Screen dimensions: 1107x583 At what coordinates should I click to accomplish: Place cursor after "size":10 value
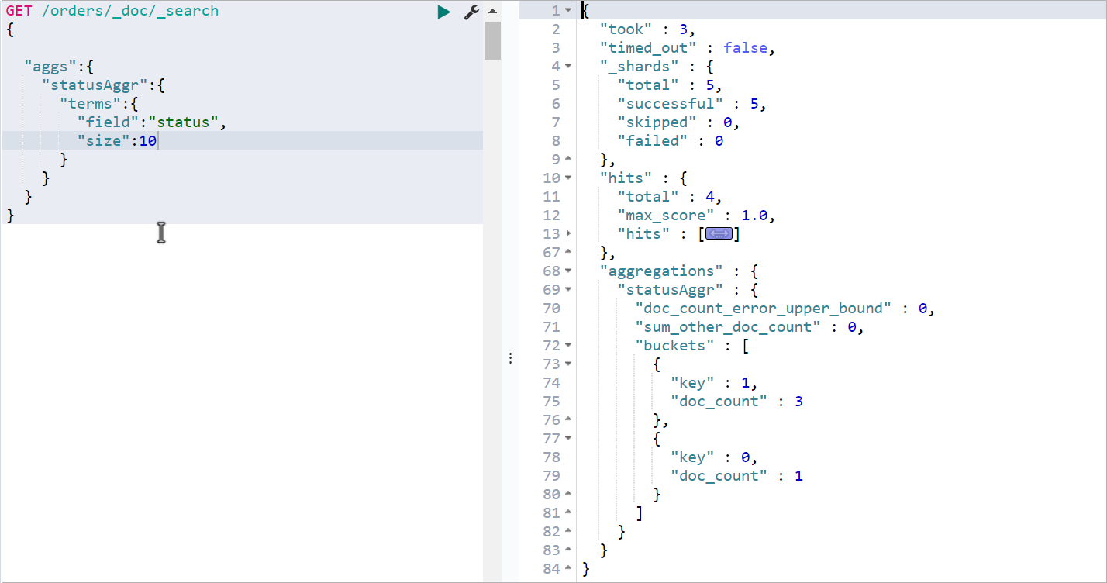pos(157,141)
